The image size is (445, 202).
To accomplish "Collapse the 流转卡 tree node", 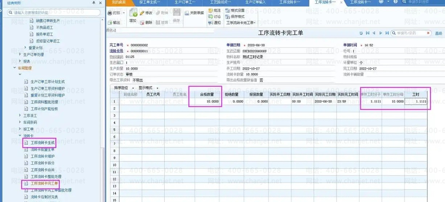I will pos(20,136).
